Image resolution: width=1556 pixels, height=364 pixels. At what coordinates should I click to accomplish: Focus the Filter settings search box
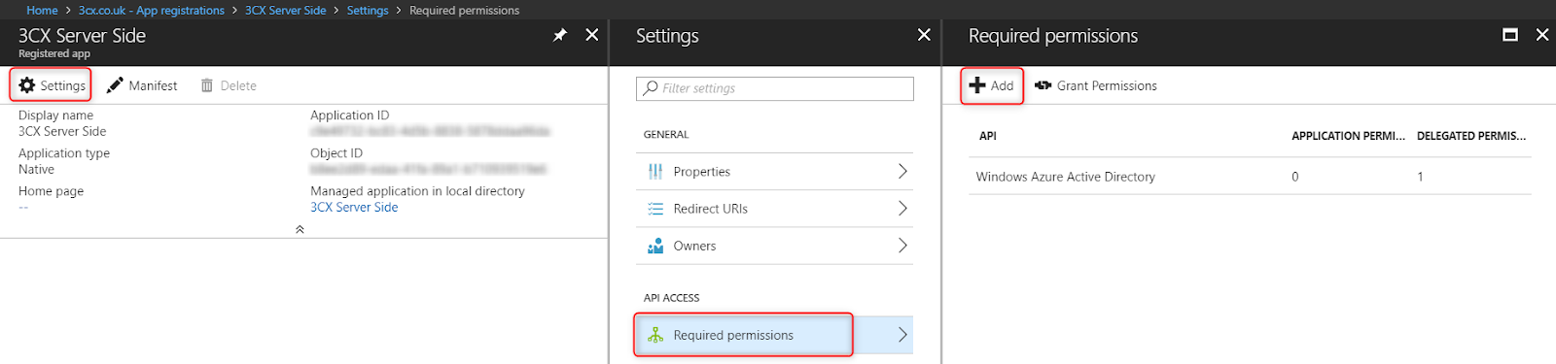tap(775, 88)
